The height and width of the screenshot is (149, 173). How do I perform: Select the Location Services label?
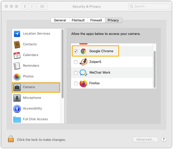[37, 34]
